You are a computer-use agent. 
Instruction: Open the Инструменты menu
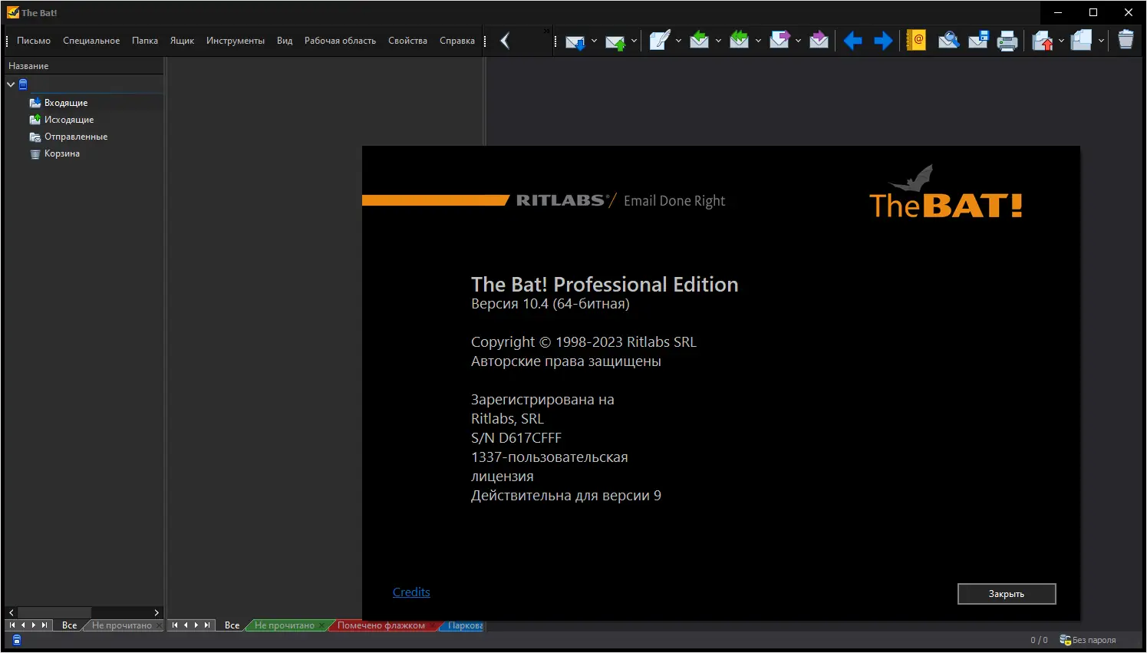click(236, 41)
